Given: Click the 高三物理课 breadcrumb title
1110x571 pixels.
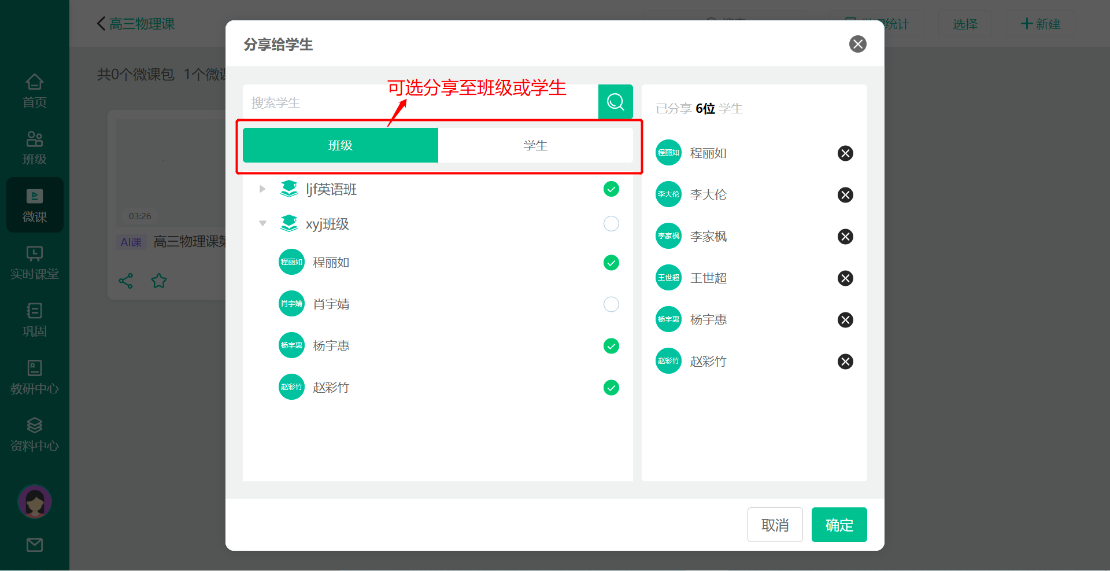Looking at the screenshot, I should tap(142, 24).
